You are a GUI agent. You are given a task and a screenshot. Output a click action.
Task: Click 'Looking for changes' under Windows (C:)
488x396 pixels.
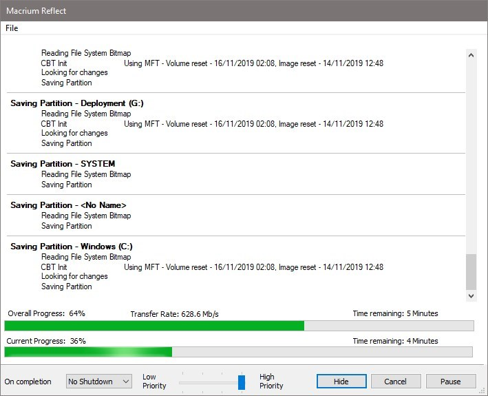(74, 276)
